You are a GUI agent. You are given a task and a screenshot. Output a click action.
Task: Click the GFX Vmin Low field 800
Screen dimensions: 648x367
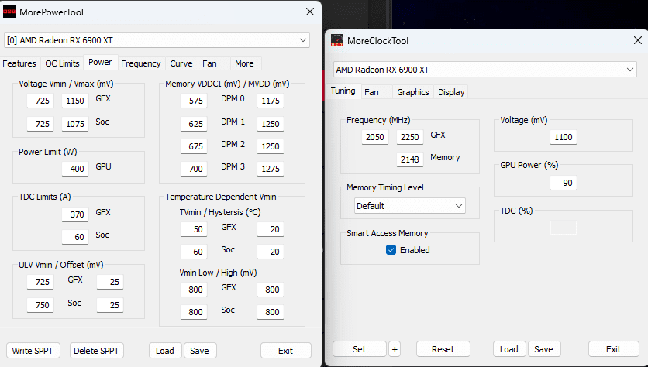pos(194,290)
